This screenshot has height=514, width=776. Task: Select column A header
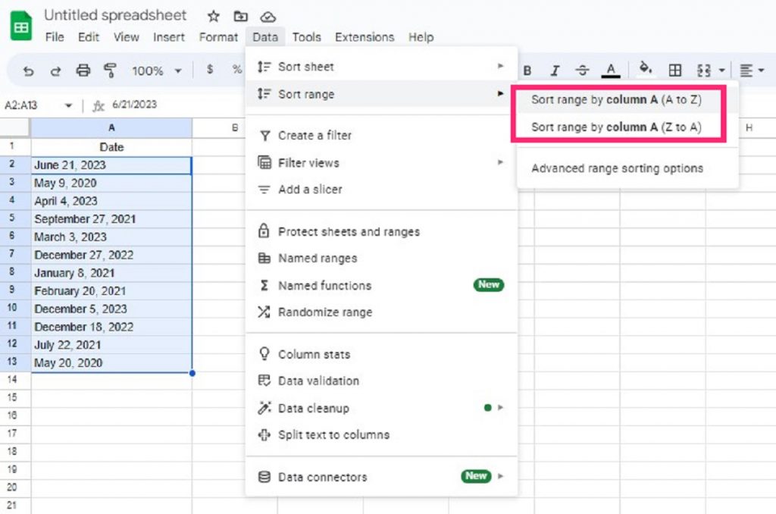(111, 128)
